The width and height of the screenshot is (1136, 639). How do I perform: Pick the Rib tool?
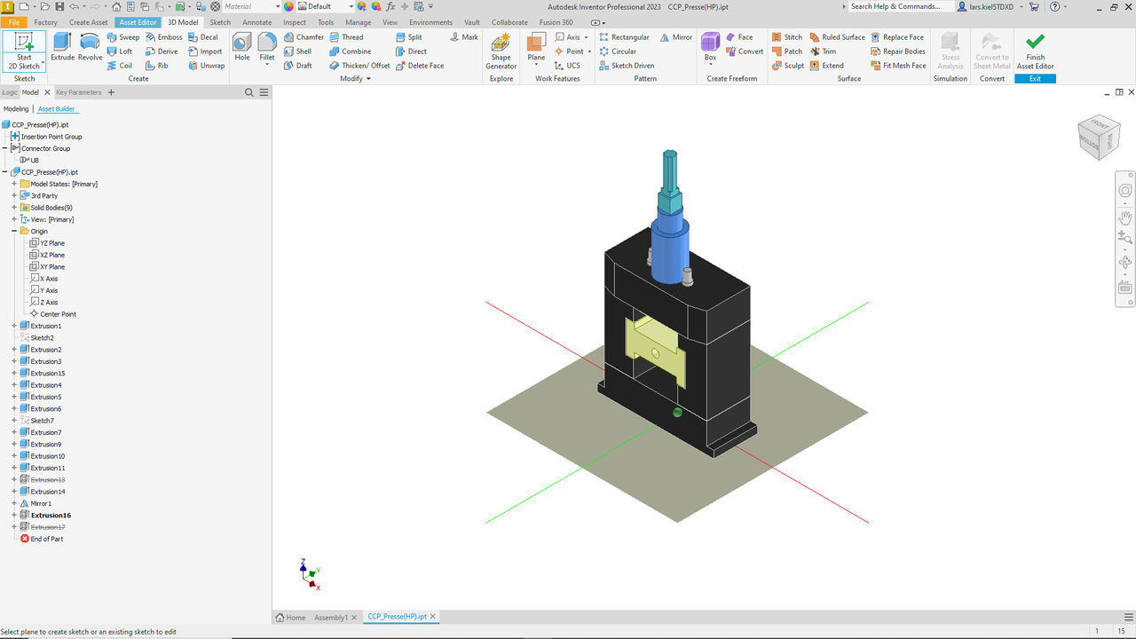(x=157, y=66)
